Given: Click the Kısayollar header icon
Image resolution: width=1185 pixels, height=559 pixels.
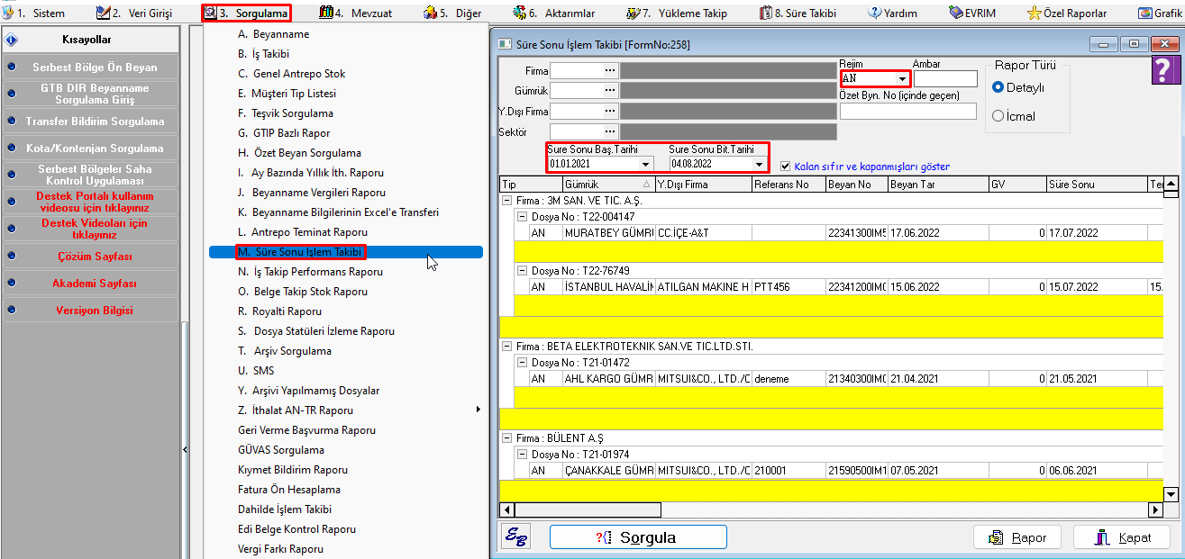Looking at the screenshot, I should click(x=12, y=41).
